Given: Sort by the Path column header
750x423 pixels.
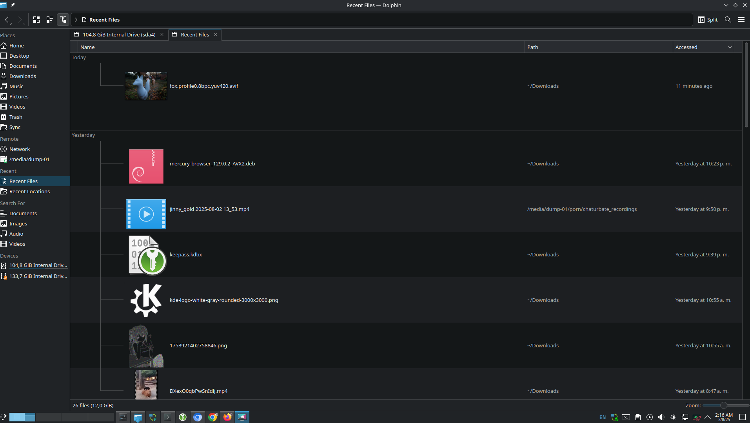Looking at the screenshot, I should pyautogui.click(x=599, y=47).
